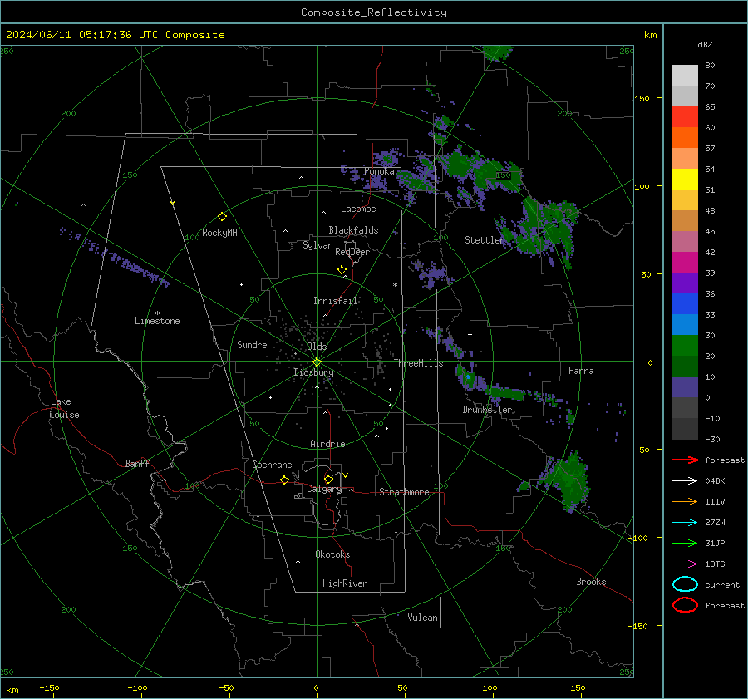This screenshot has width=748, height=699.
Task: Select the red forecast arrow legend icon
Action: (685, 460)
